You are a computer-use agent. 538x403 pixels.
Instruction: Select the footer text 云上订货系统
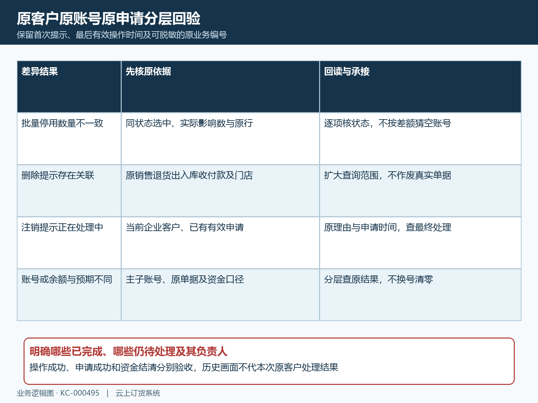138,393
